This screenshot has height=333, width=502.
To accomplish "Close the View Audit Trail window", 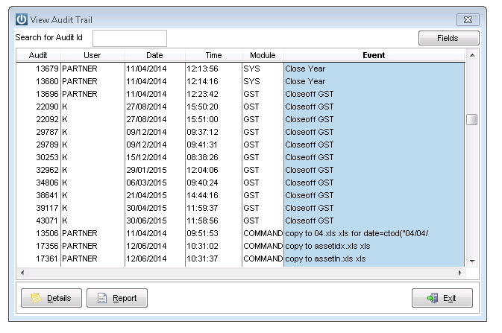I will (x=468, y=20).
